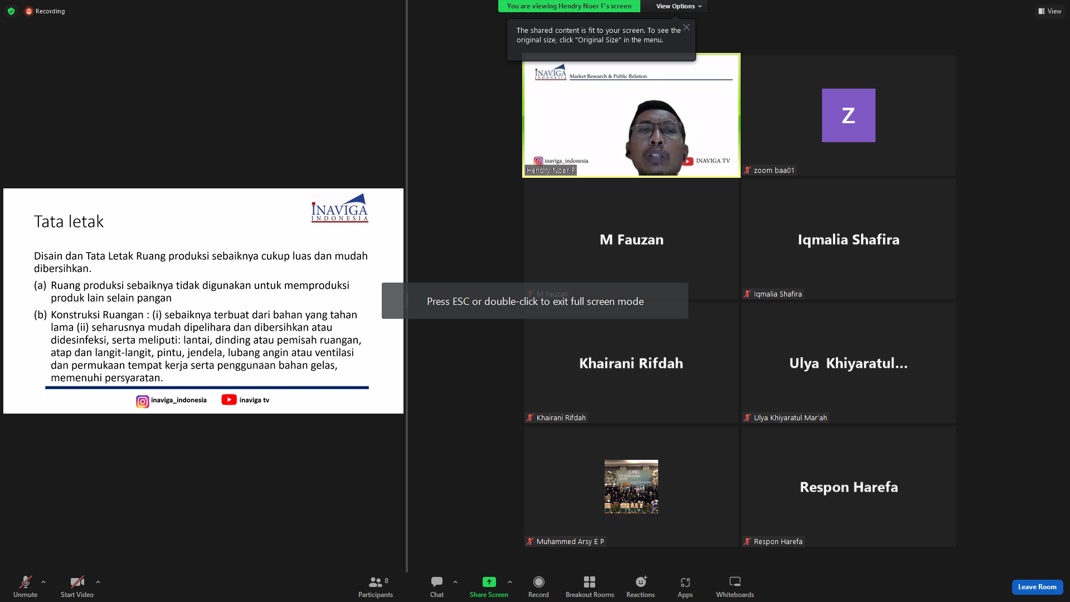Open the Chat panel

coord(437,587)
